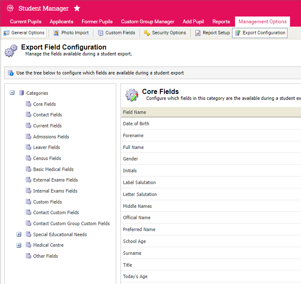Click the Basic Medical Fields icon
This screenshot has width=301, height=284.
click(28, 169)
